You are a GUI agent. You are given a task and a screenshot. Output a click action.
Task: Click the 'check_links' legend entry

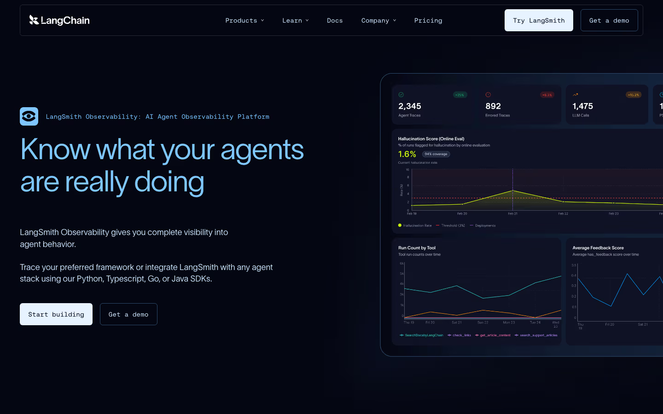tap(459, 335)
